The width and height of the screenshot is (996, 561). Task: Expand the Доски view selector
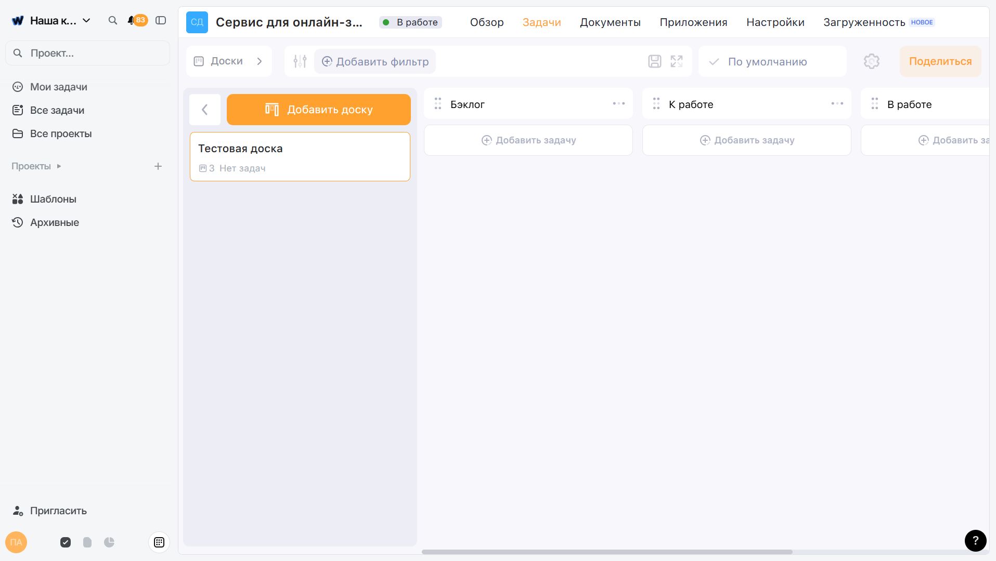click(x=229, y=61)
